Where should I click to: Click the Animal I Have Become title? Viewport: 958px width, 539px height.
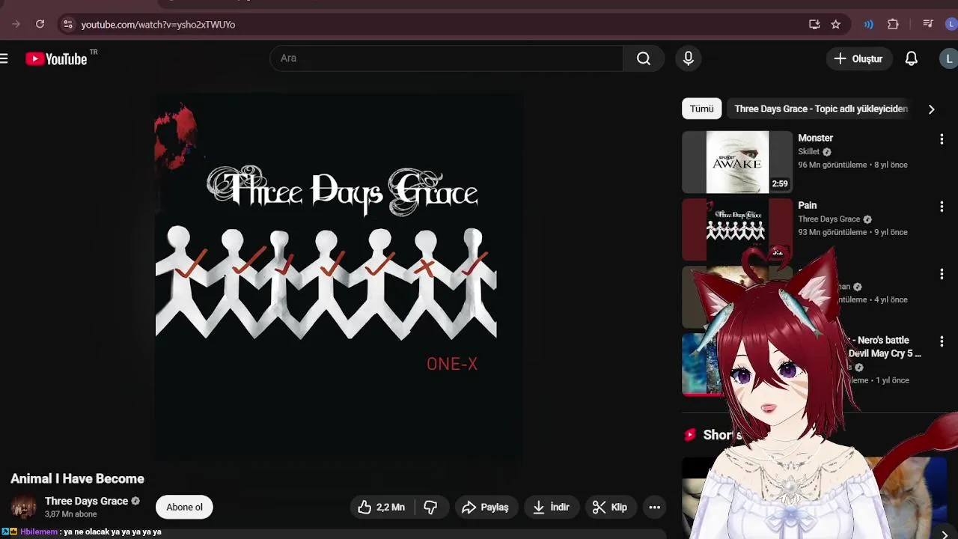point(77,478)
